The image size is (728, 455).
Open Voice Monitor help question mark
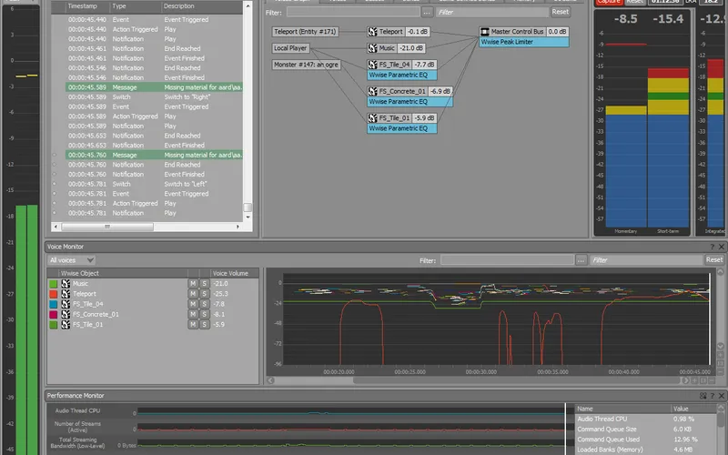coord(713,247)
